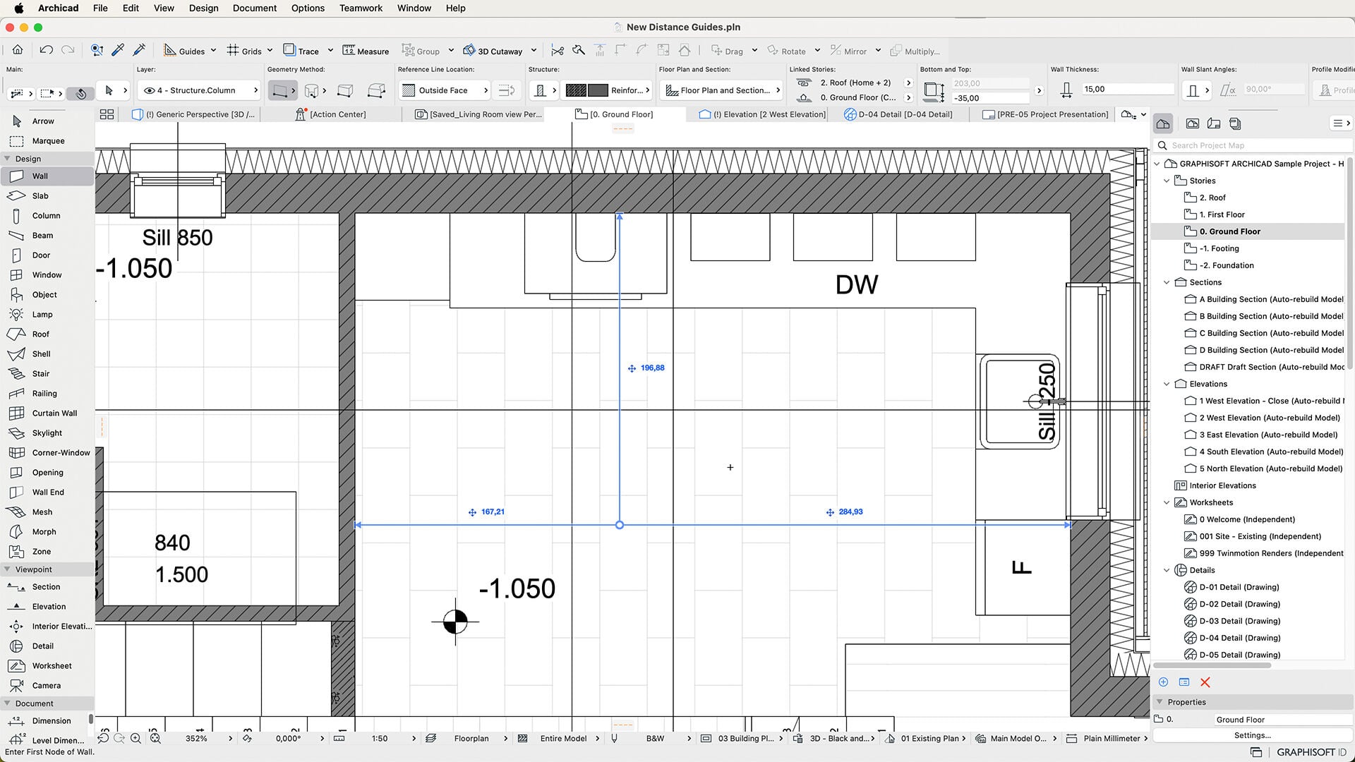The image size is (1355, 762).
Task: Click the Drag command button
Action: click(x=727, y=51)
